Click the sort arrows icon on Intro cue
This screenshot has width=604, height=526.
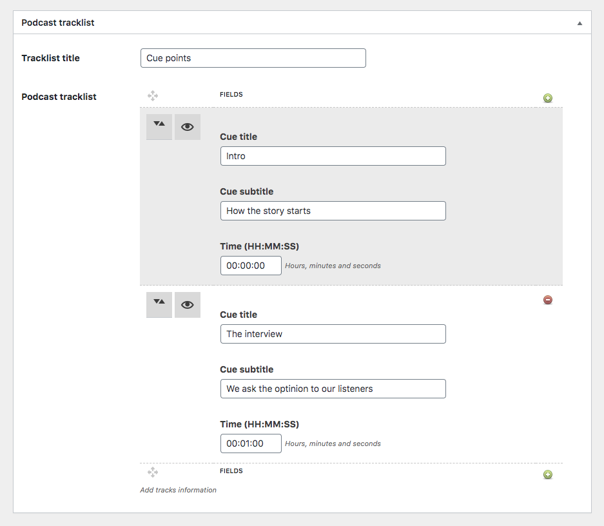[159, 127]
